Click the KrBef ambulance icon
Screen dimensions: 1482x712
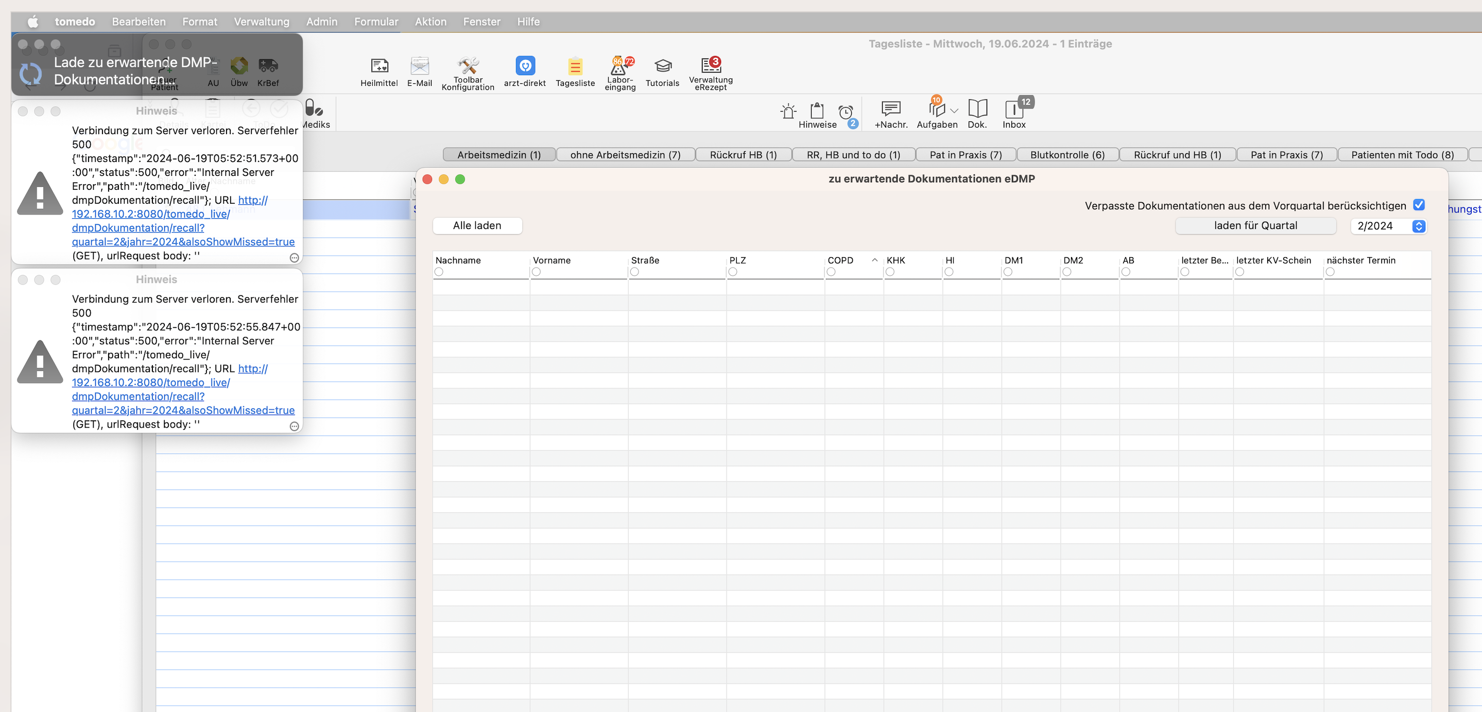[x=268, y=72]
